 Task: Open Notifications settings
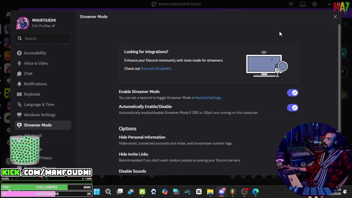pyautogui.click(x=43, y=84)
